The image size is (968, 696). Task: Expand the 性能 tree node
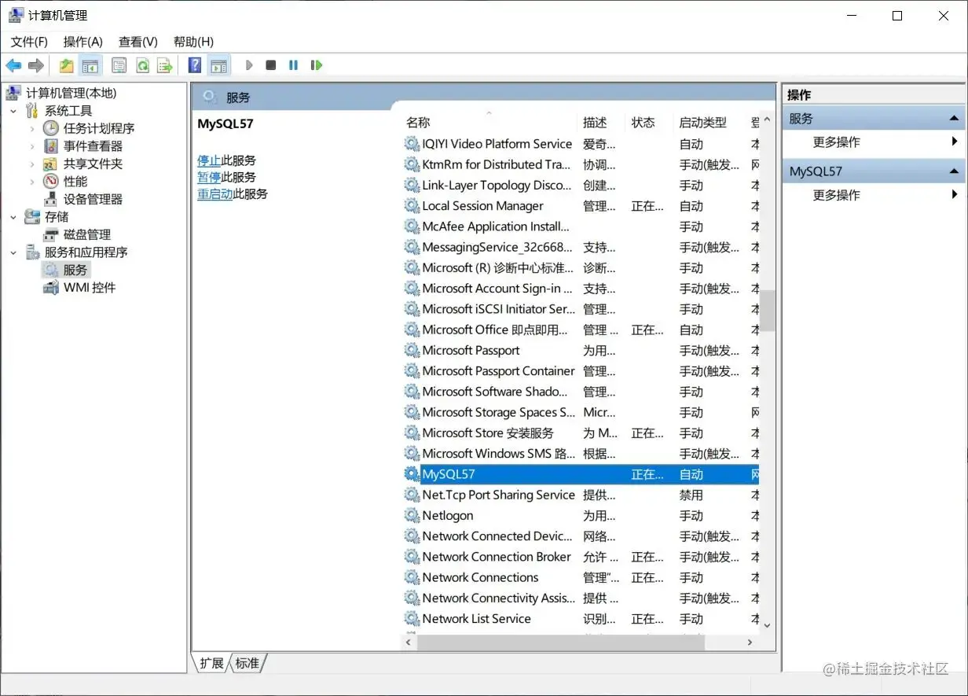click(x=32, y=182)
